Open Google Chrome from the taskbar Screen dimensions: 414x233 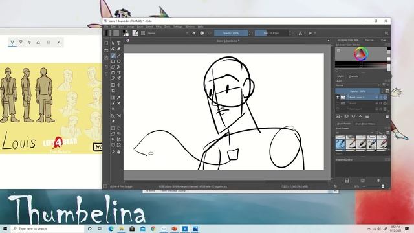click(x=153, y=228)
